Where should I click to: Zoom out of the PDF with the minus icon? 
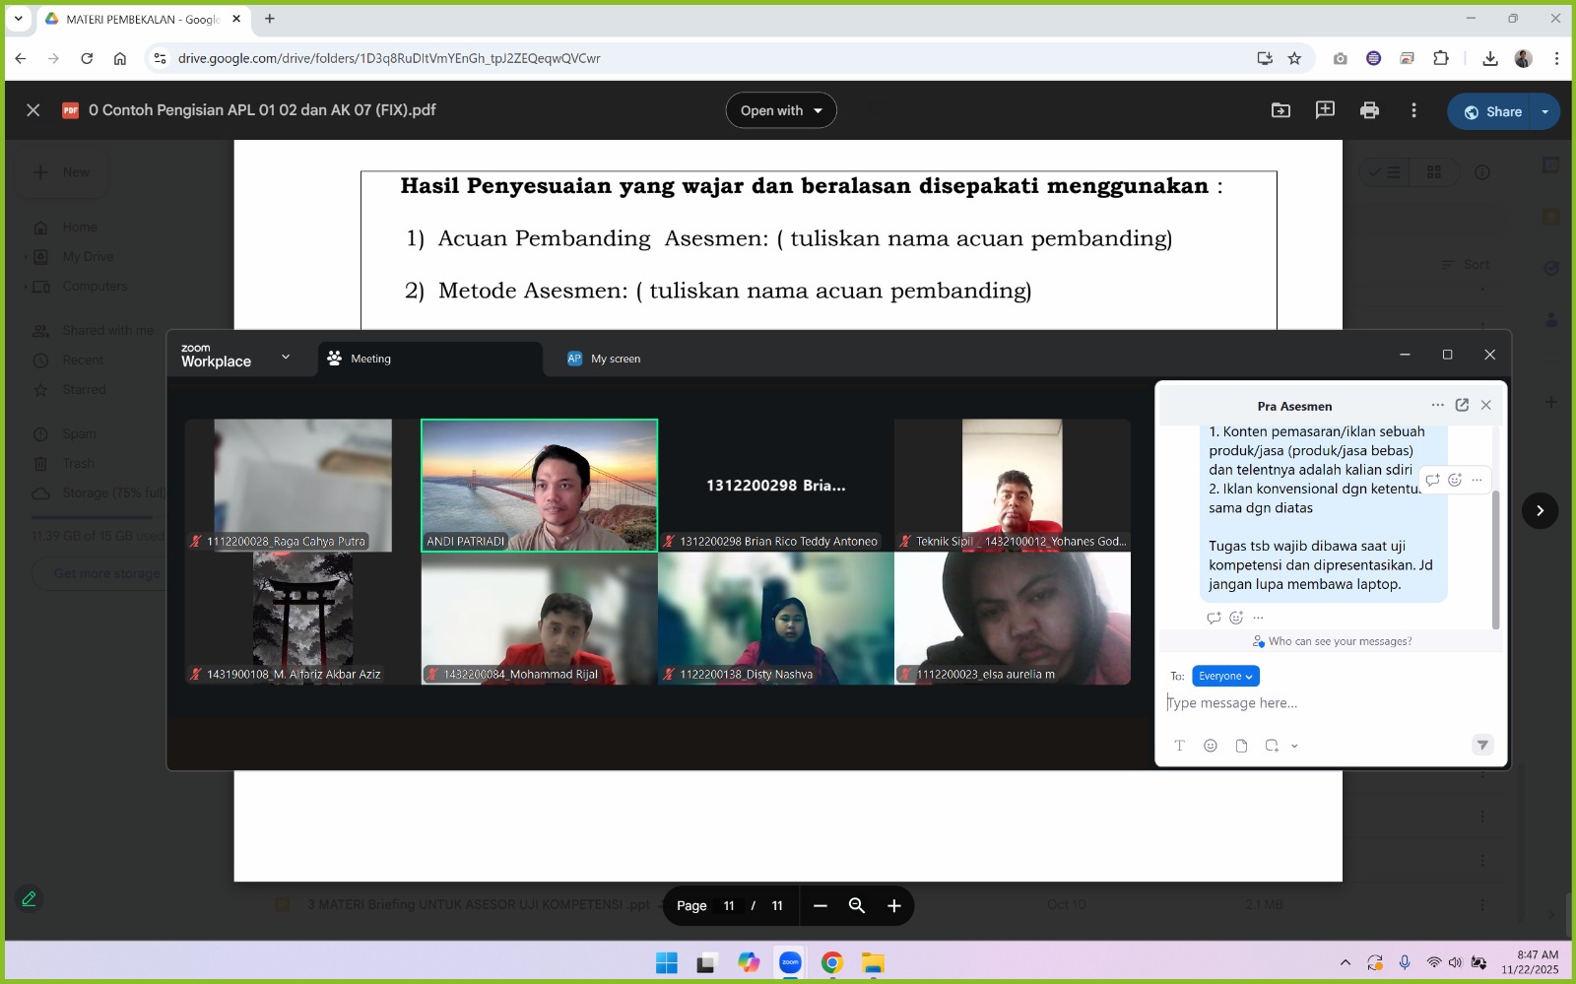coord(820,906)
